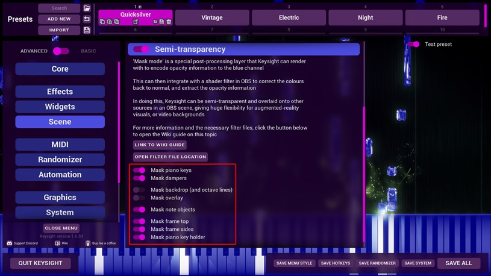Click the SAVE HOTKEYS button
This screenshot has width=491, height=276.
point(336,263)
